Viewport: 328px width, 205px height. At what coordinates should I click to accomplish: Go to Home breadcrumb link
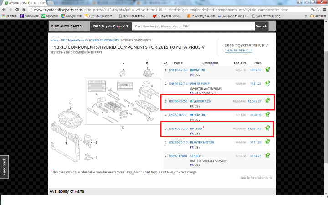click(x=54, y=40)
